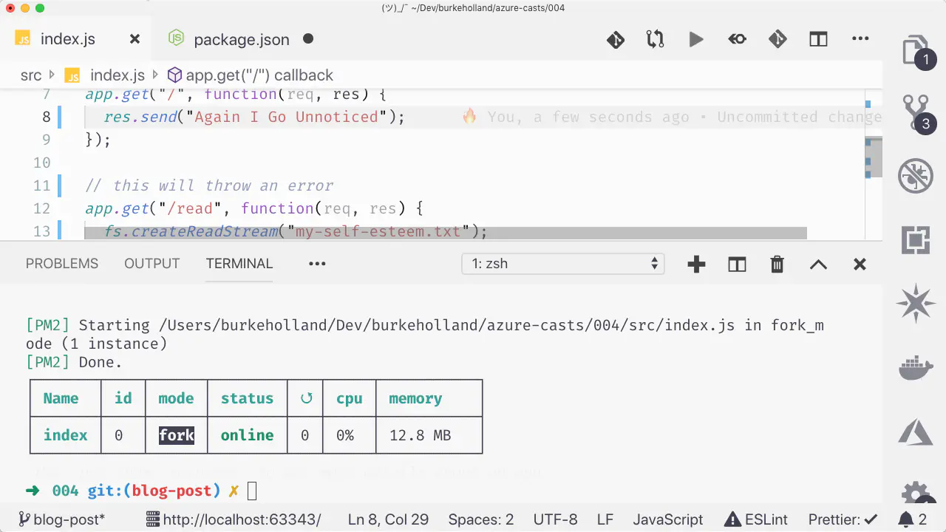This screenshot has width=946, height=532.
Task: Open notifications bell showing 2
Action: (912, 519)
